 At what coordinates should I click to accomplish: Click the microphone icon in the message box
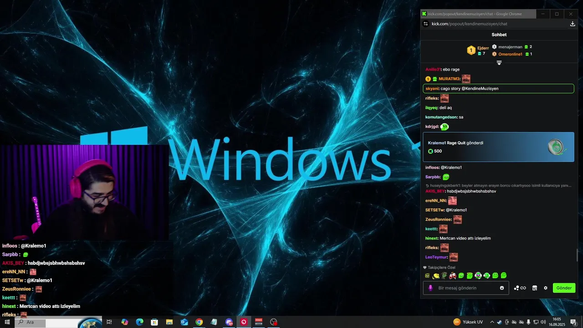coord(430,288)
